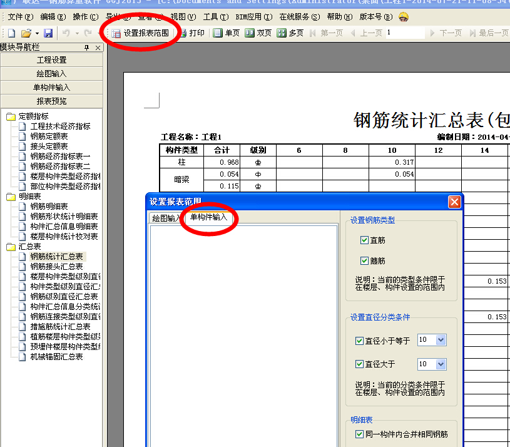Open the 版本号(B) menu
The image size is (510, 447).
click(375, 17)
